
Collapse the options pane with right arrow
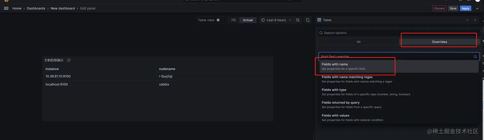pos(475,20)
